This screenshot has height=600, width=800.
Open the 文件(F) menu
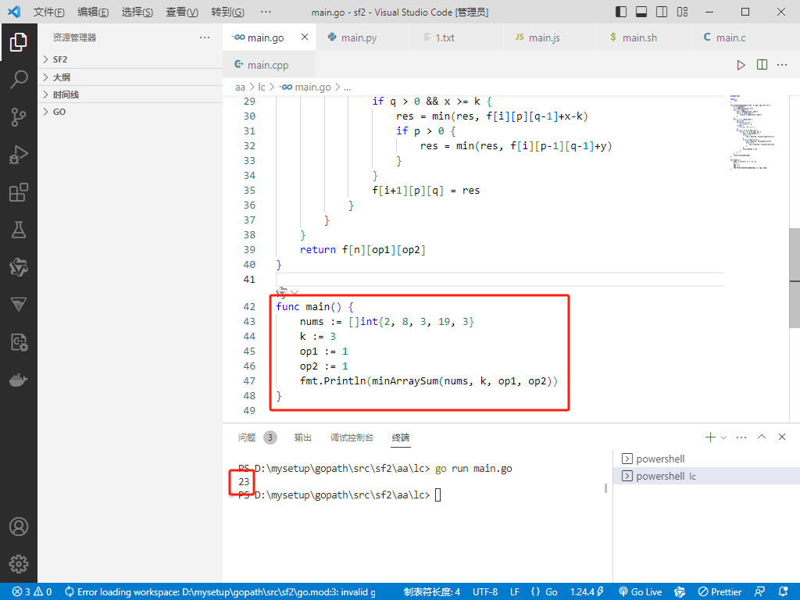[x=49, y=12]
